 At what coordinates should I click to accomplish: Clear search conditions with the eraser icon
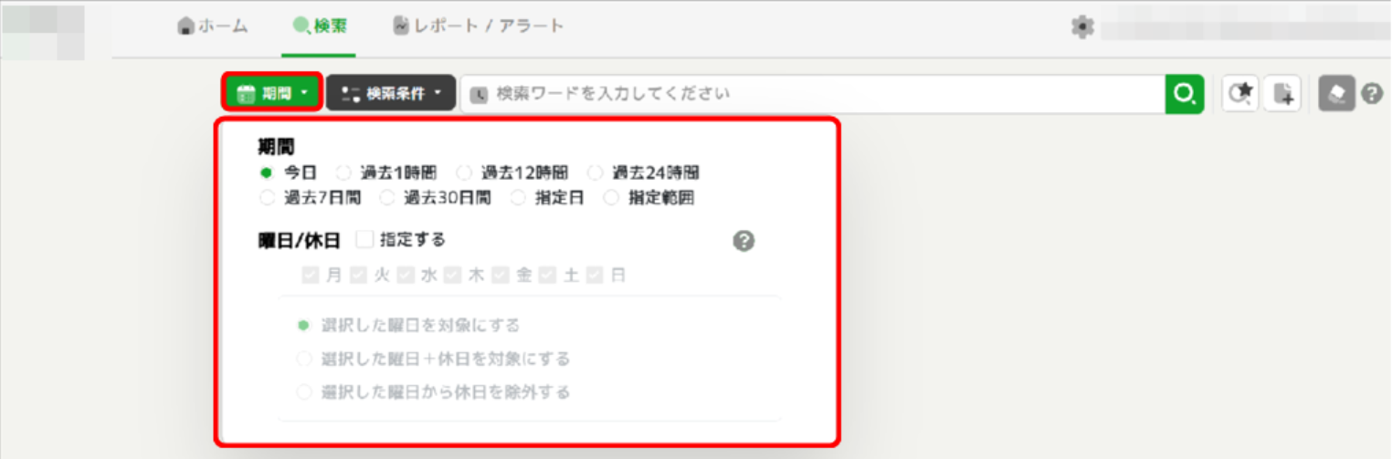coord(1336,93)
